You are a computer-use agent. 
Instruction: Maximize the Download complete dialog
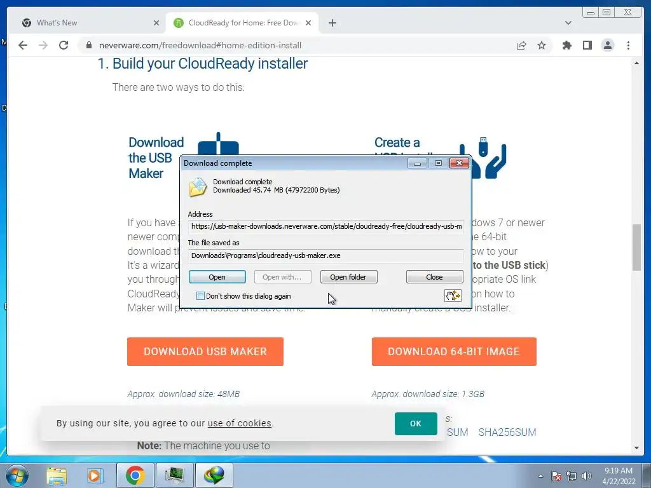pos(438,163)
